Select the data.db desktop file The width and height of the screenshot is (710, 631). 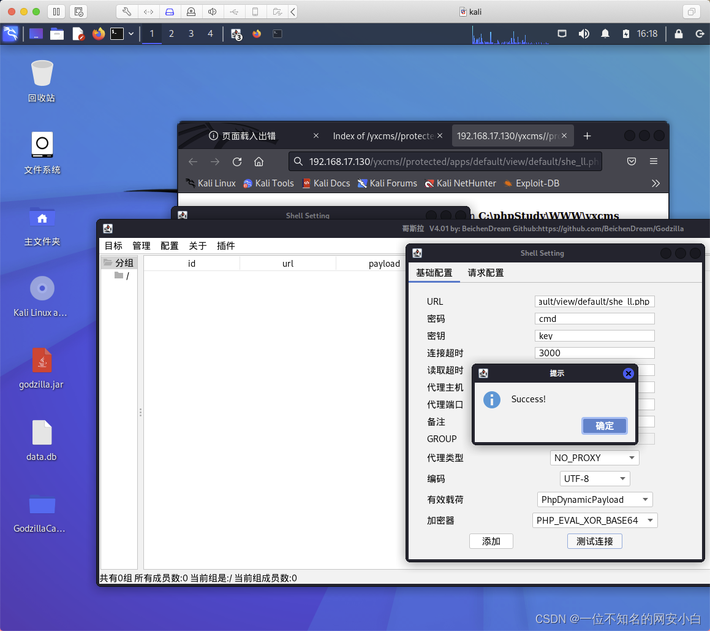click(42, 440)
